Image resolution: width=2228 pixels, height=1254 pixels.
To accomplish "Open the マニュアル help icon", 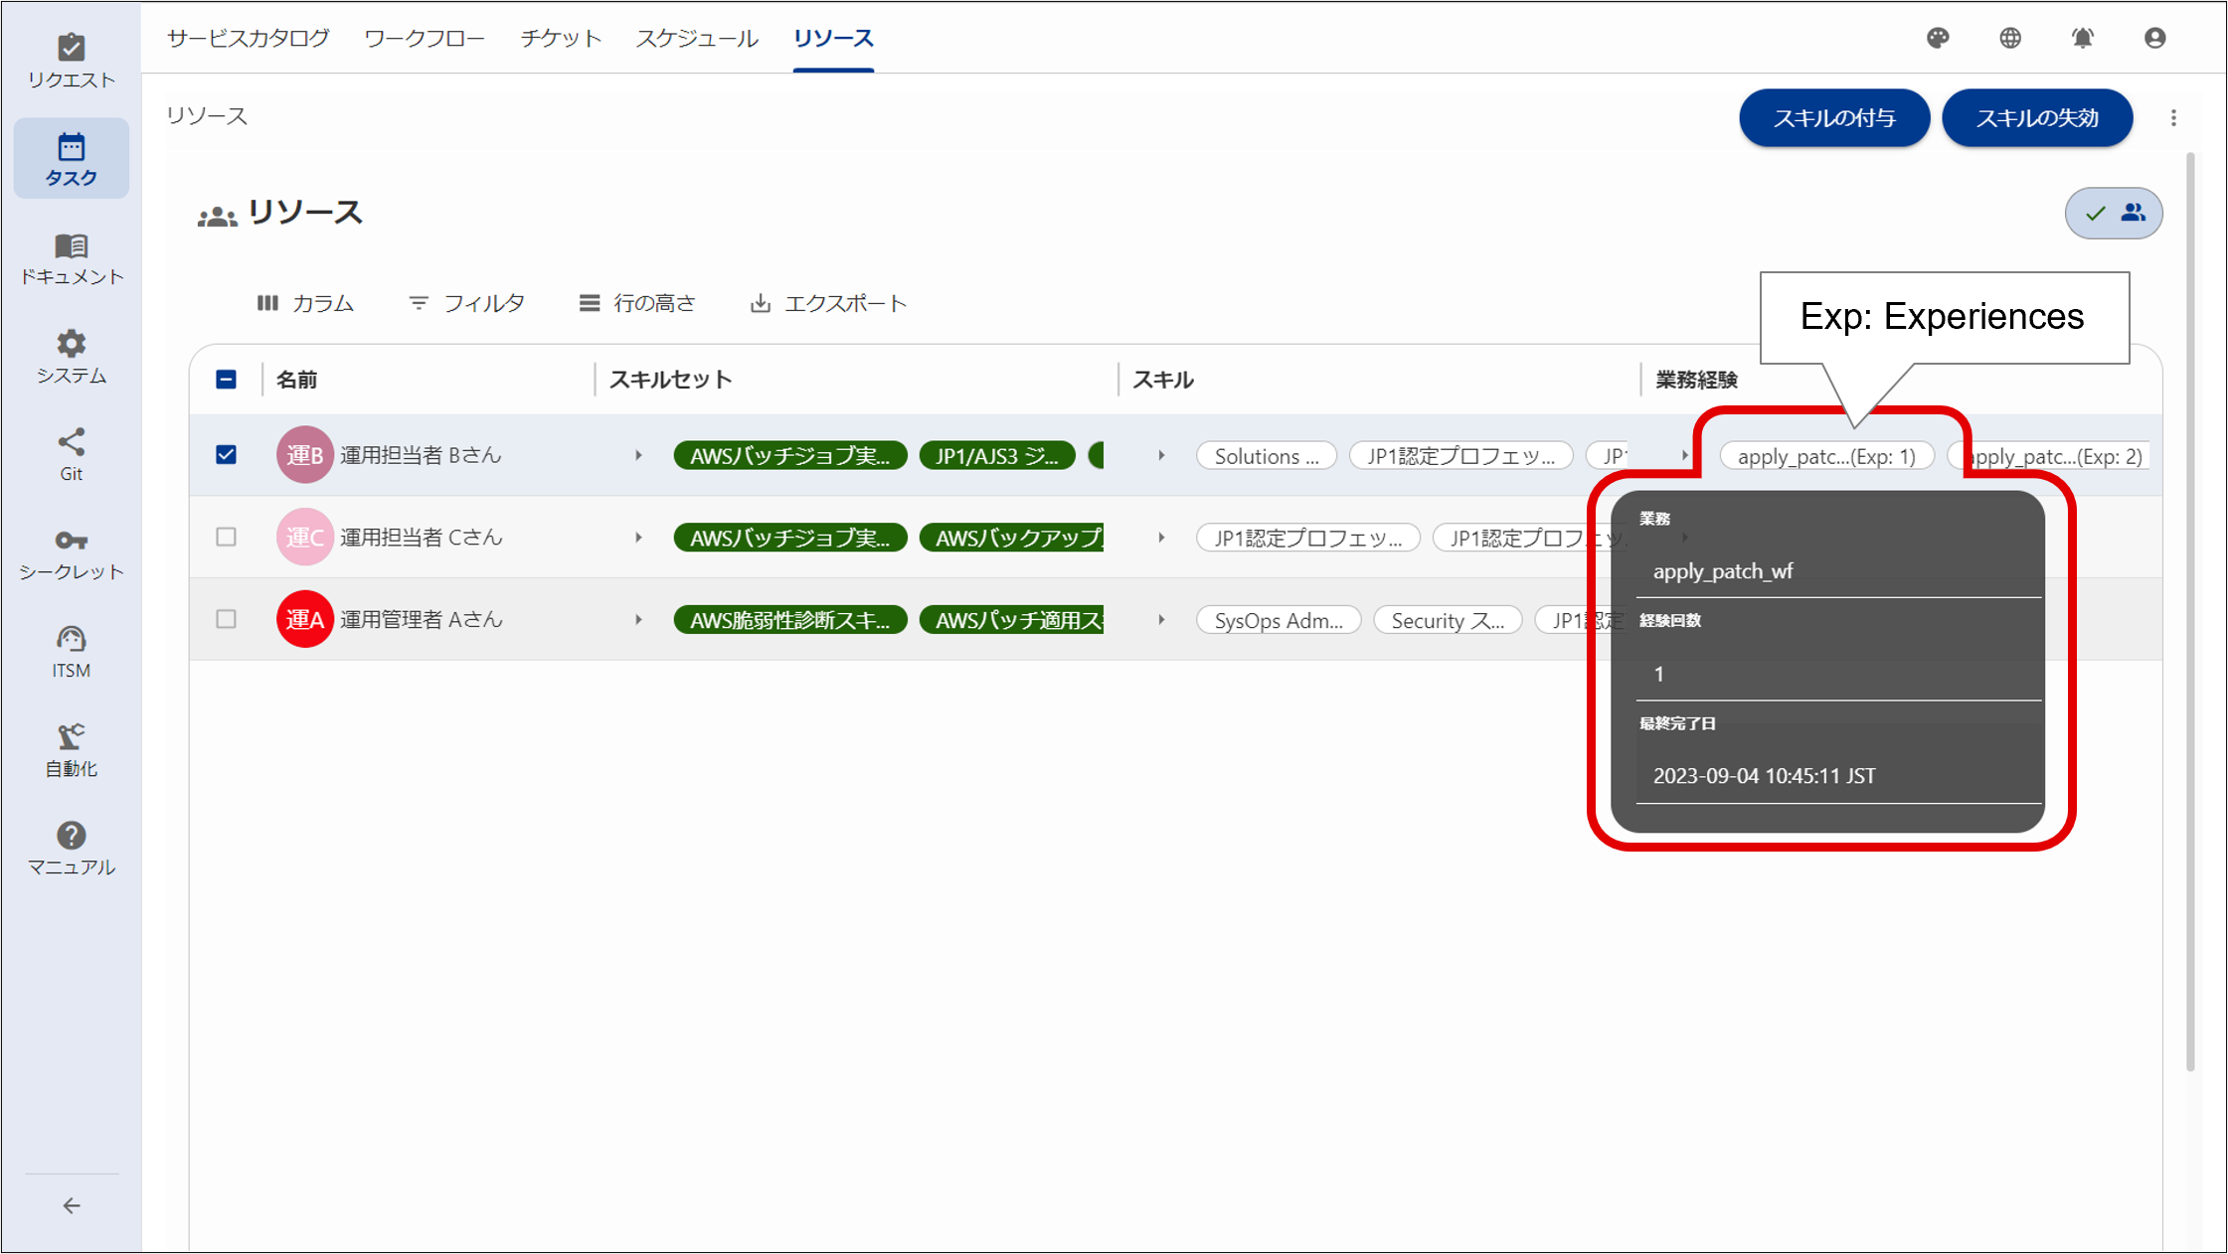I will (71, 845).
